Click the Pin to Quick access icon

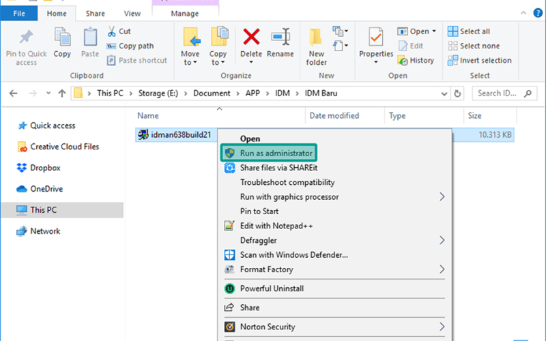26,37
